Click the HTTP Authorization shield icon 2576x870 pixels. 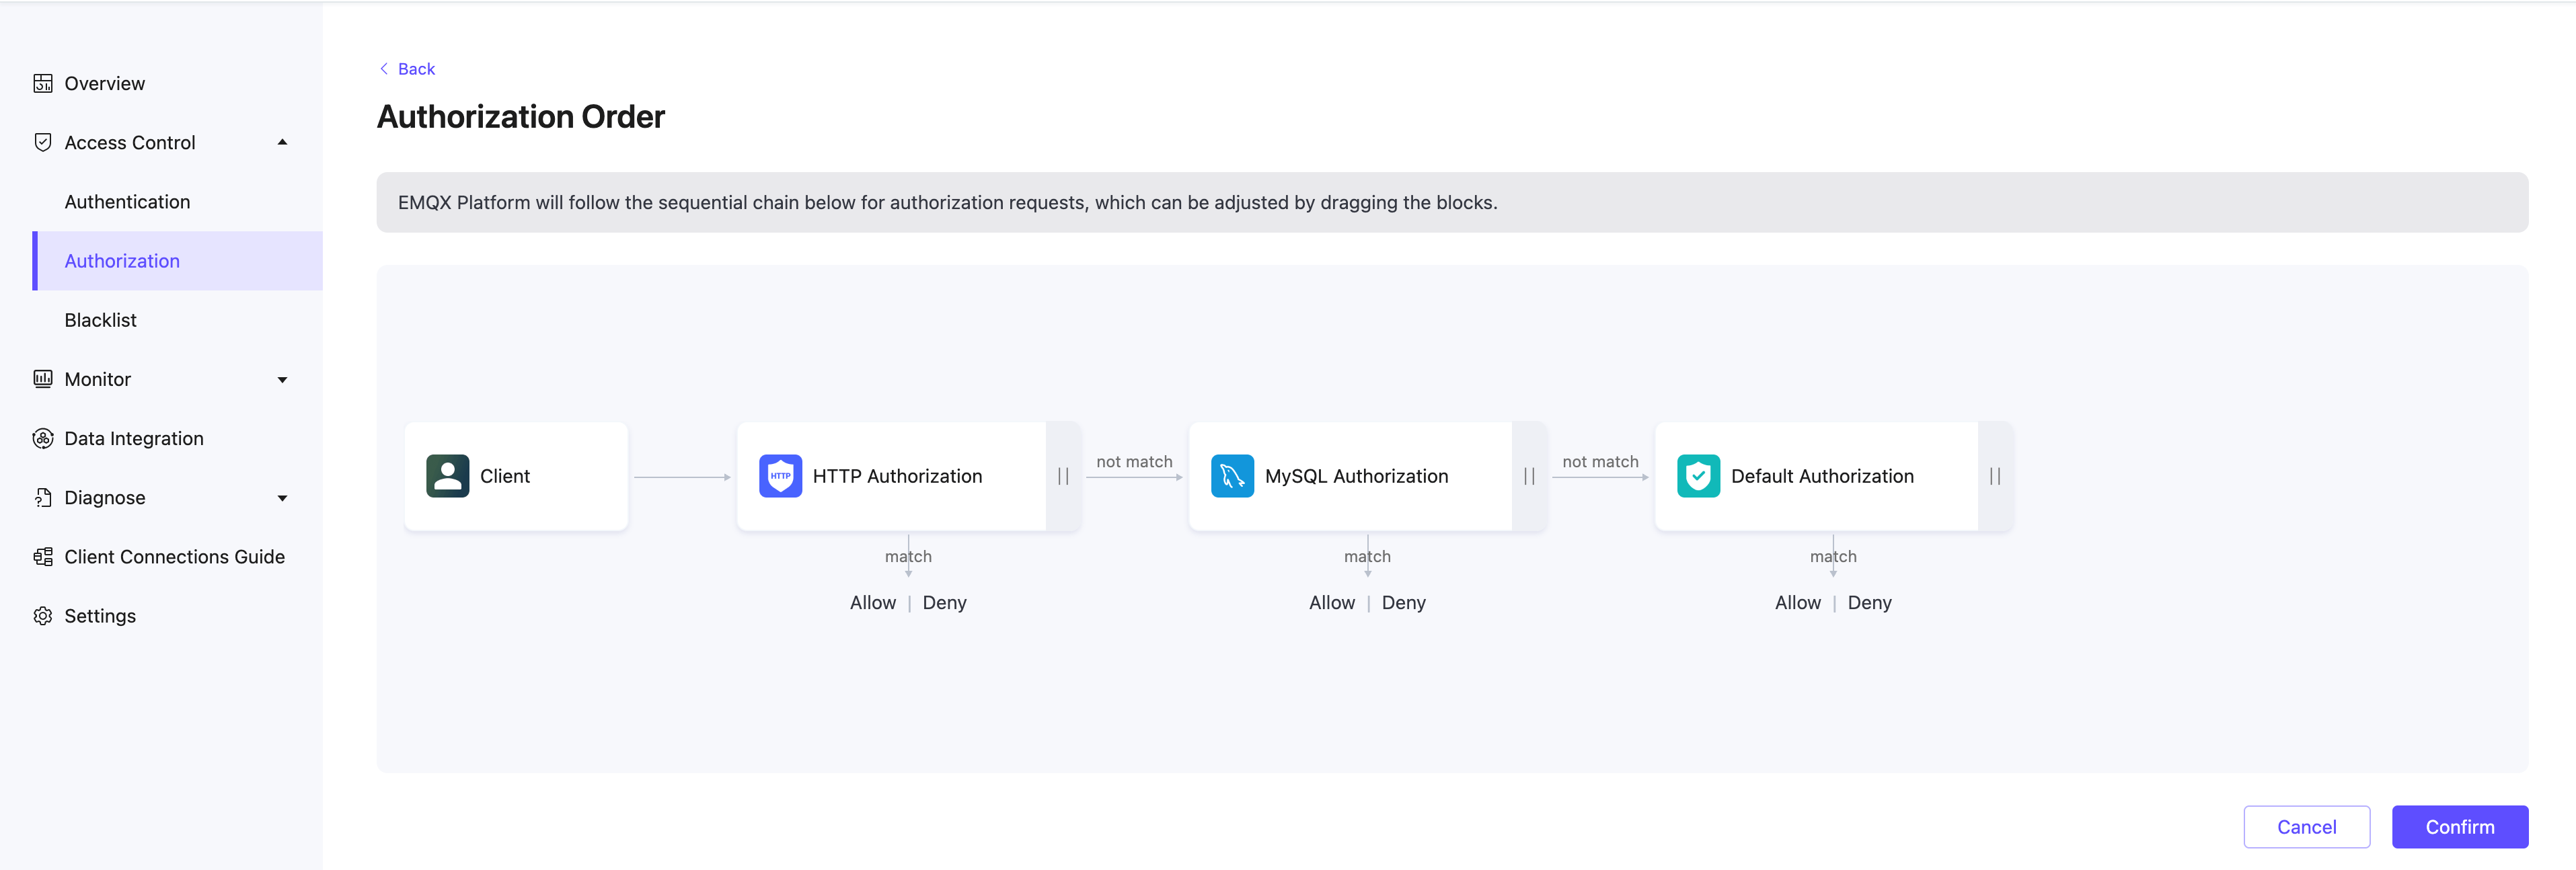[x=780, y=476]
